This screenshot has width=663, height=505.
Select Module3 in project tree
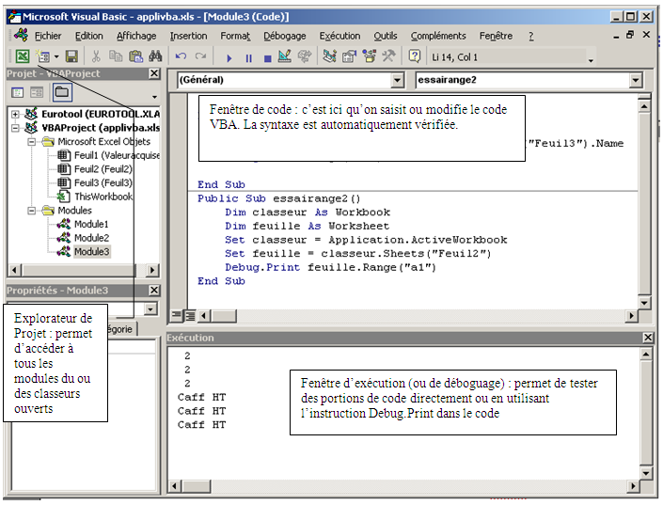(84, 252)
